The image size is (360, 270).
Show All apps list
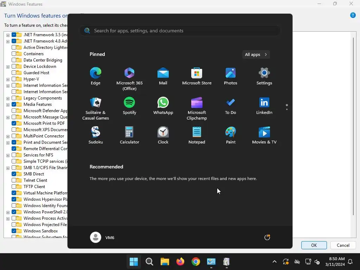click(x=256, y=54)
